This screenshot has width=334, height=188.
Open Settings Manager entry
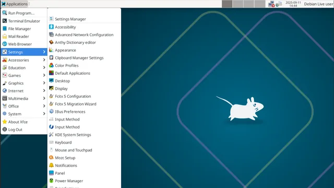[85, 19]
